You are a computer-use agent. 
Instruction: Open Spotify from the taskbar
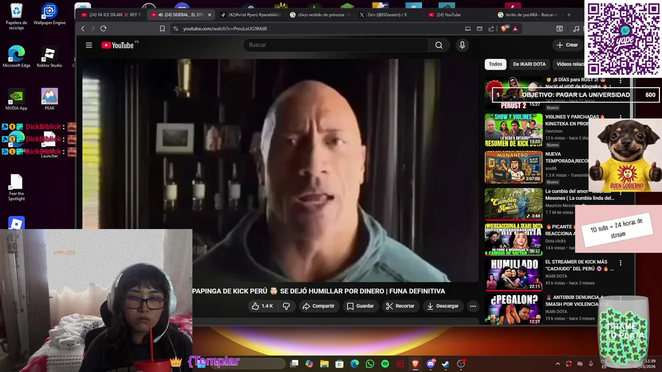(385, 364)
